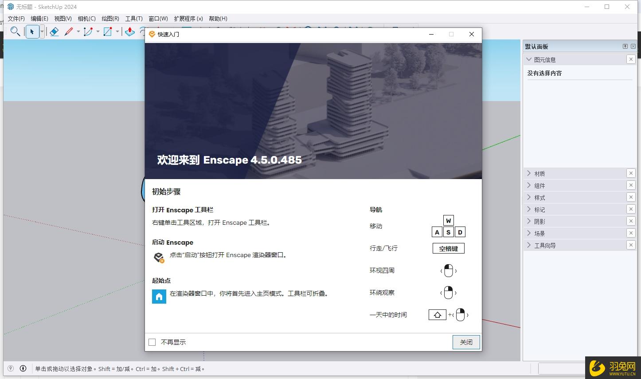The image size is (641, 379).
Task: Expand the 组件 panel section
Action: (528, 185)
